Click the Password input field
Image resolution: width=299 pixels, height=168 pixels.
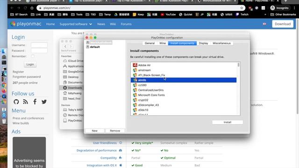39,51
